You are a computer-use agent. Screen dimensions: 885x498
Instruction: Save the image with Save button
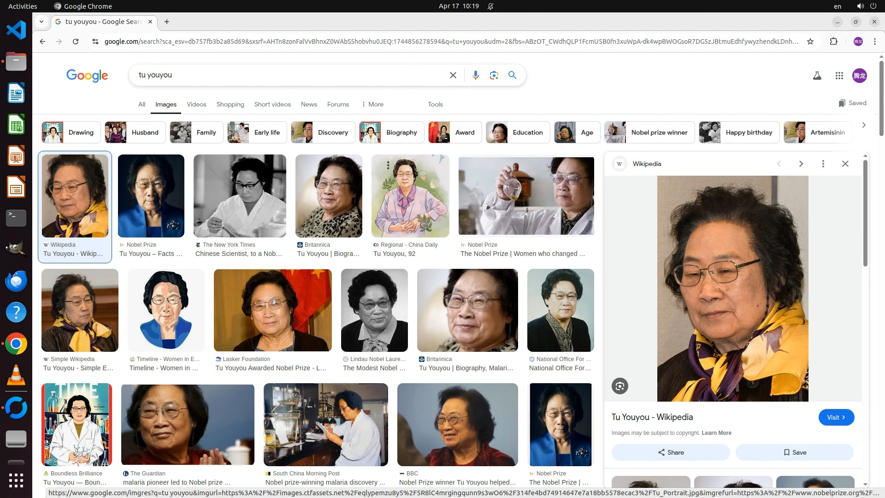(794, 452)
